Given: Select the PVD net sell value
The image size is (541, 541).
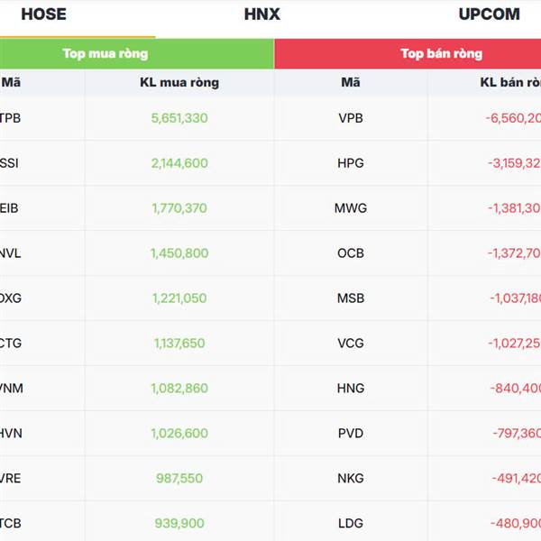Looking at the screenshot, I should (517, 434).
